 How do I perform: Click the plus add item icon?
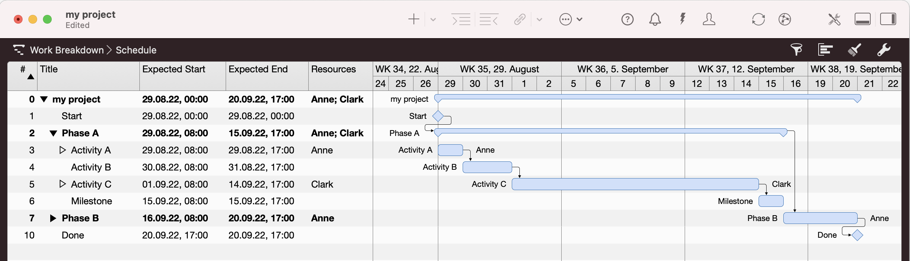coord(414,19)
